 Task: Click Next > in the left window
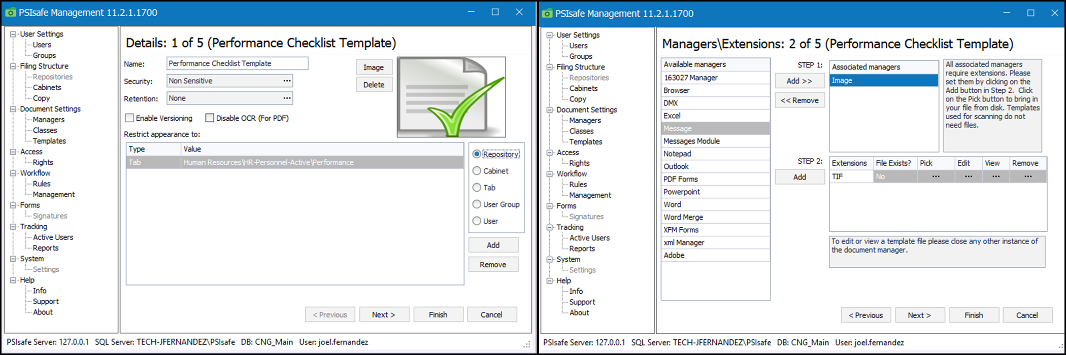coord(384,314)
